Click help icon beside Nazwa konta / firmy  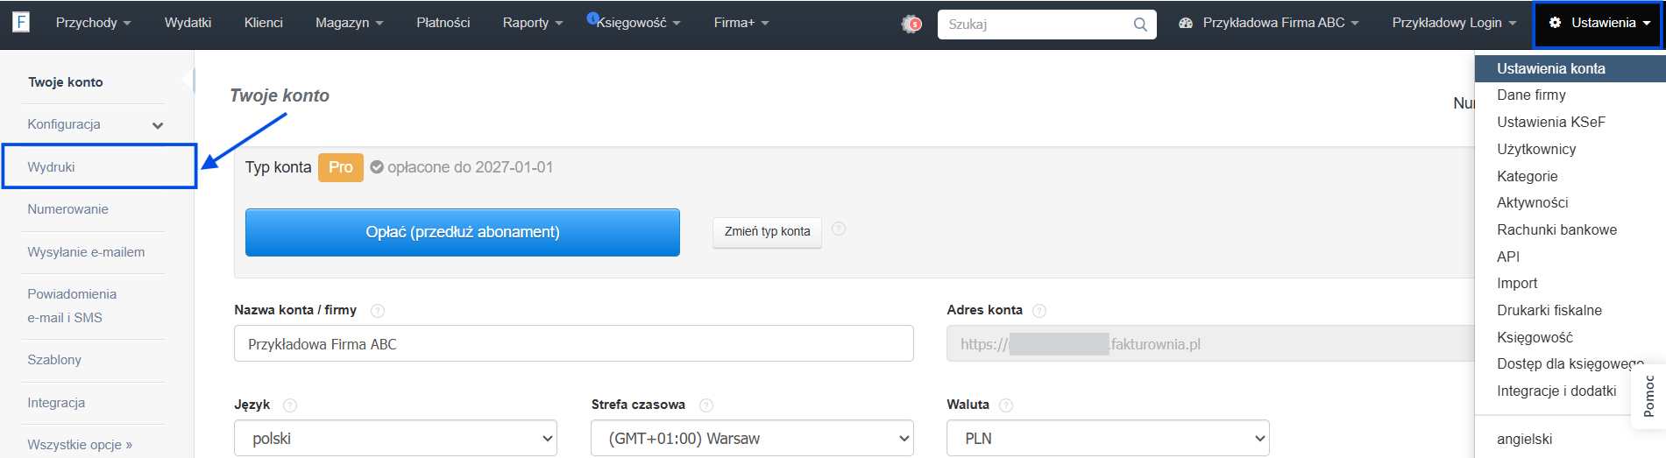pyautogui.click(x=378, y=310)
